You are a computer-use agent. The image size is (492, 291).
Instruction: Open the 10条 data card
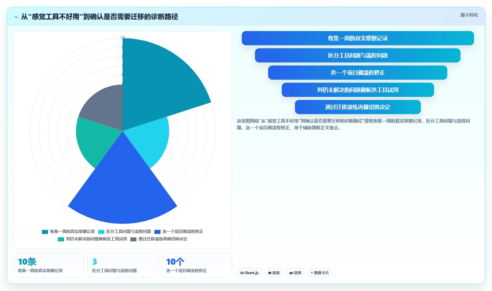(x=48, y=265)
